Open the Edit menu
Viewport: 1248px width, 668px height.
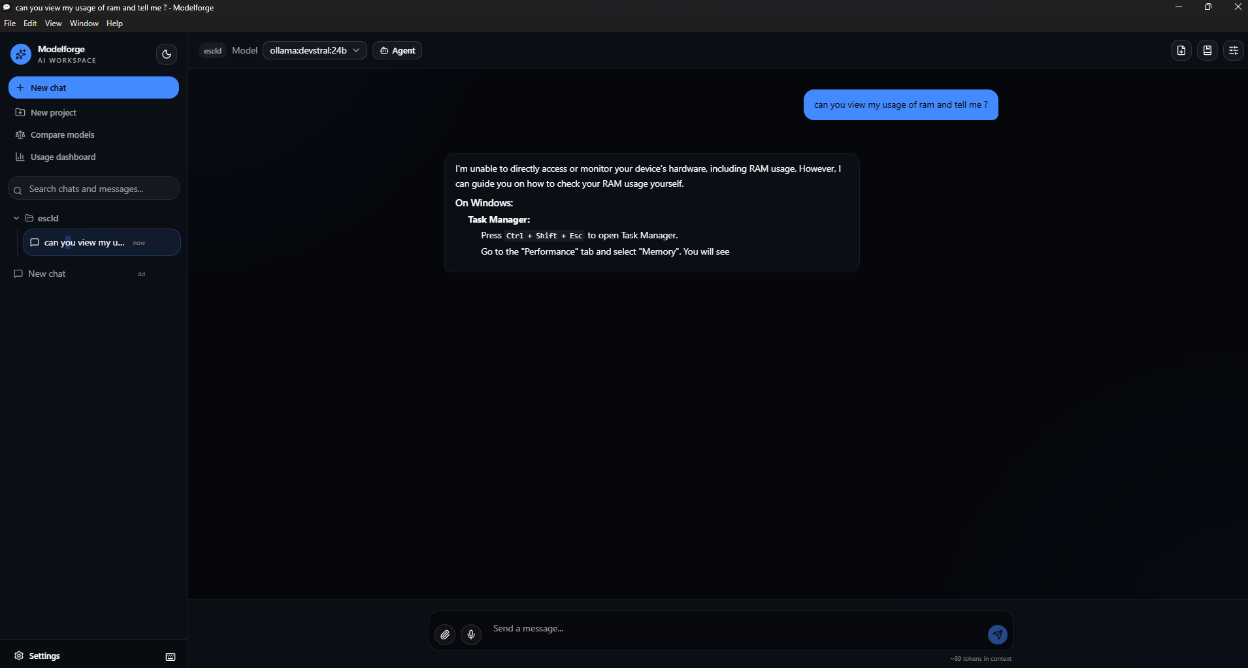pyautogui.click(x=30, y=24)
